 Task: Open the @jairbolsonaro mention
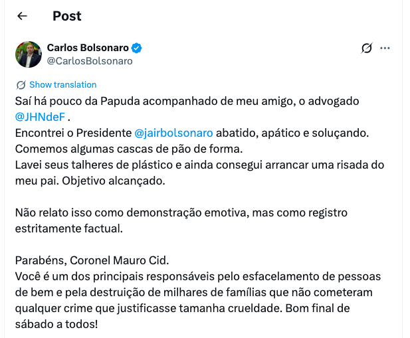173,132
